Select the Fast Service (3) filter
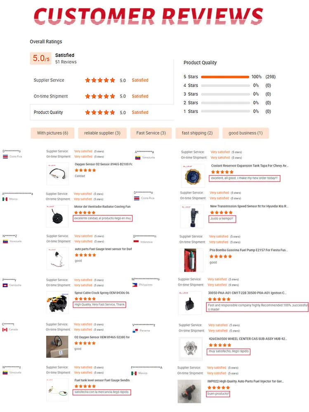This screenshot has height=412, width=309. tap(151, 133)
